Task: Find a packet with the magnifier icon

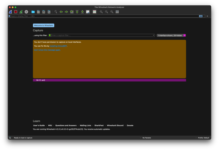Action: 56,12
